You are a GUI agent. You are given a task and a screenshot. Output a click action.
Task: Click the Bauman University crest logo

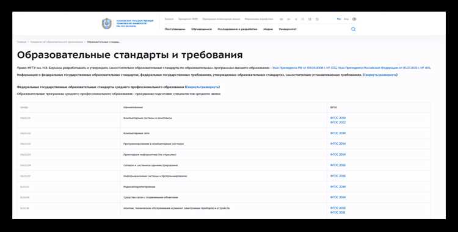[107, 24]
